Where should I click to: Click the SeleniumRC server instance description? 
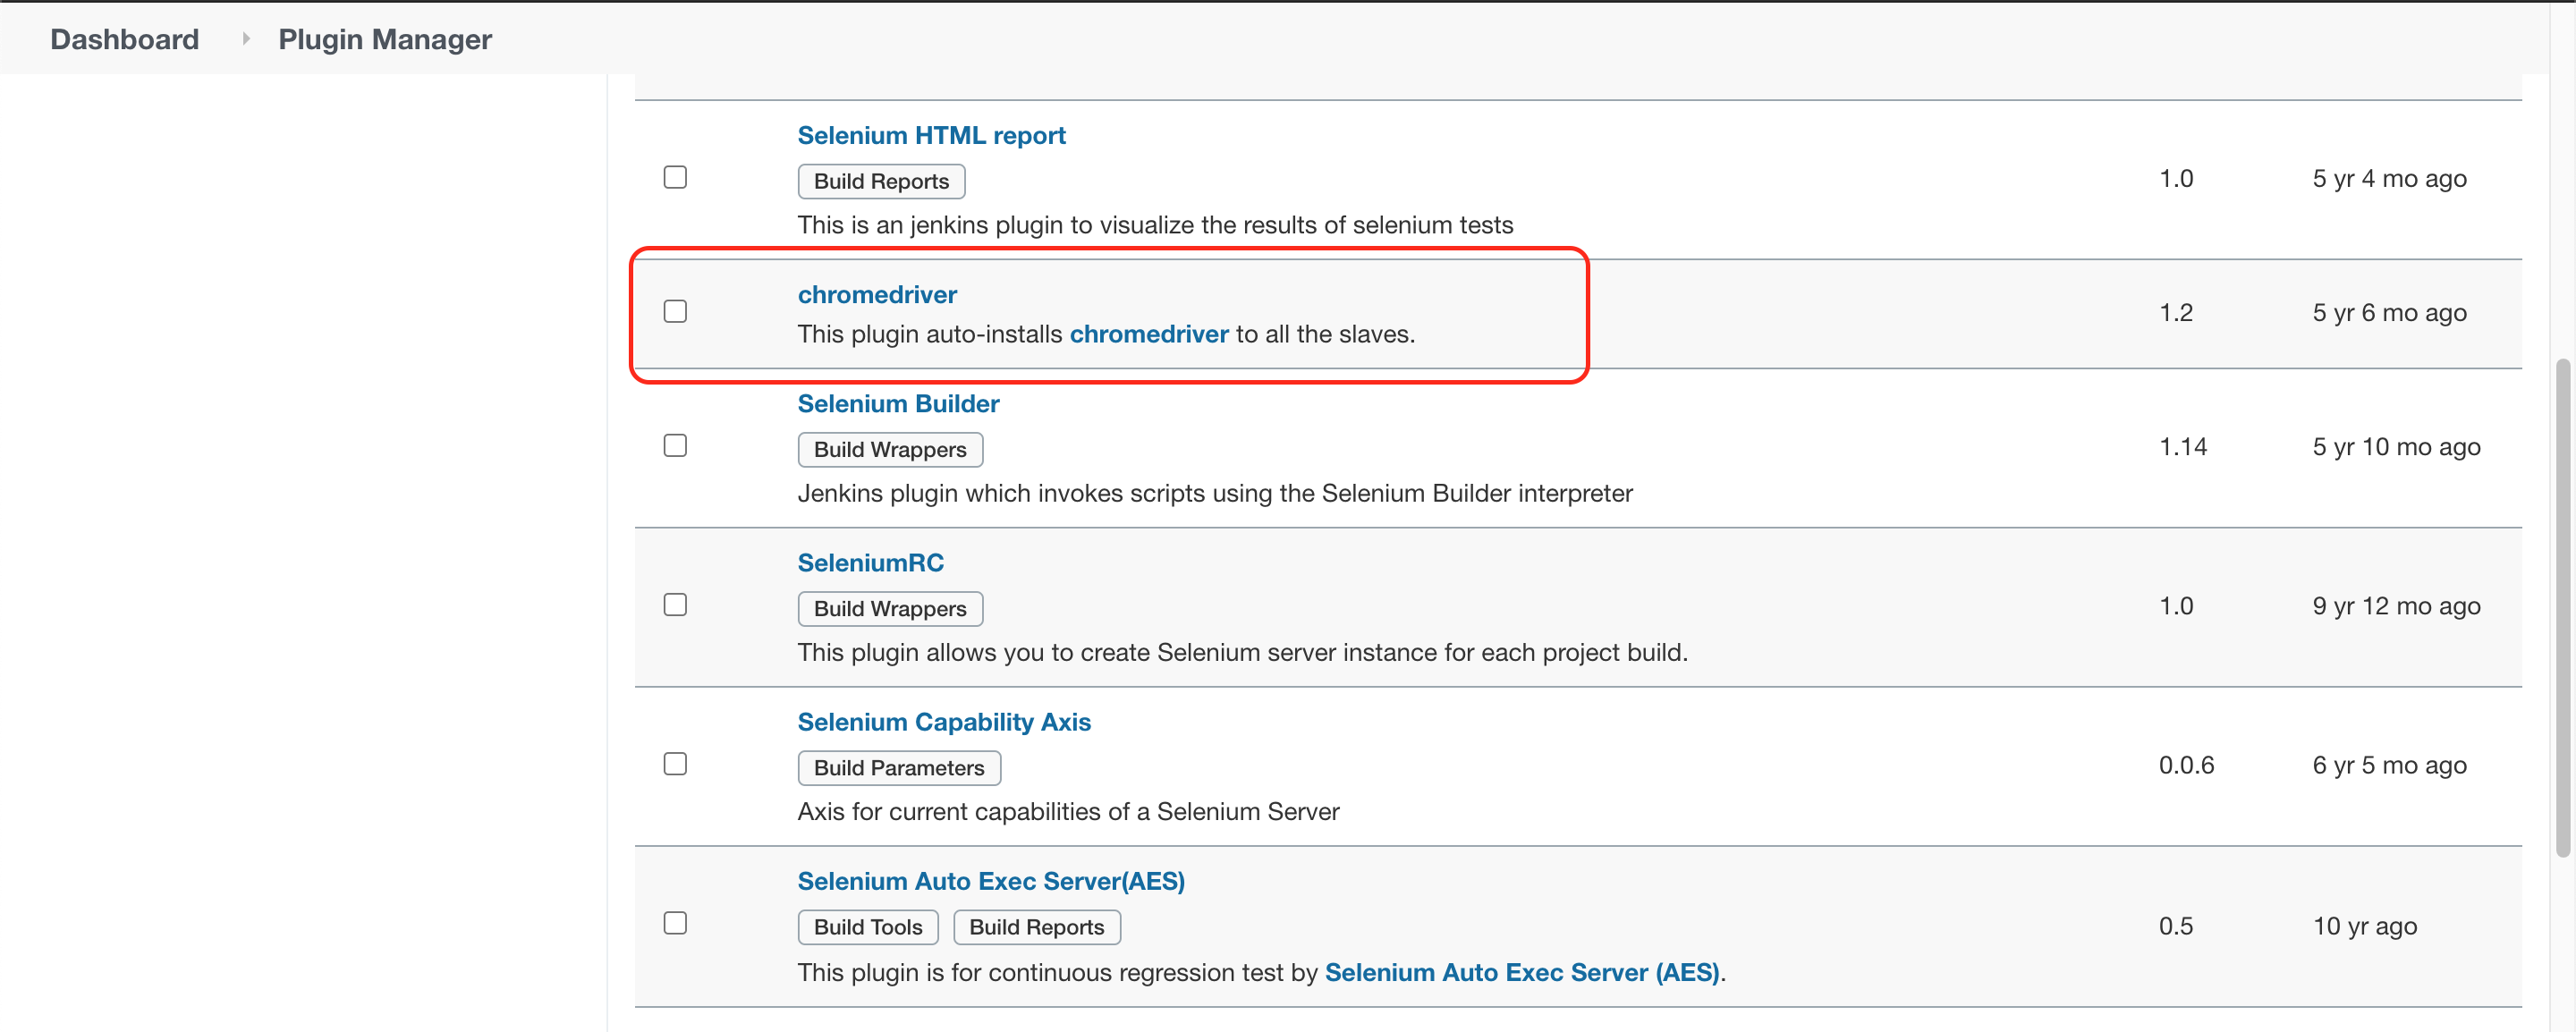pyautogui.click(x=1242, y=652)
